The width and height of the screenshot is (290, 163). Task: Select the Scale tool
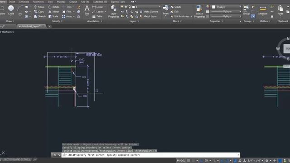click(x=53, y=16)
